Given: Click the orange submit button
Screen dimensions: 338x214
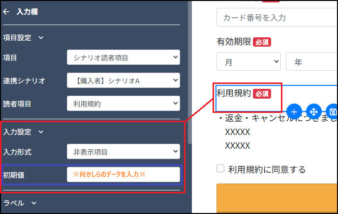Looking at the screenshot, I should (277, 198).
